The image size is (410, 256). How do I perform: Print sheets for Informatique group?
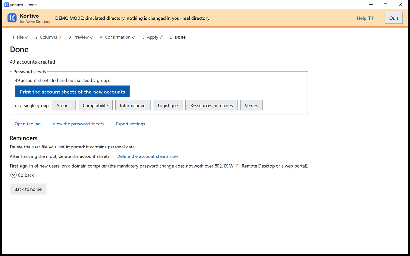(x=133, y=105)
